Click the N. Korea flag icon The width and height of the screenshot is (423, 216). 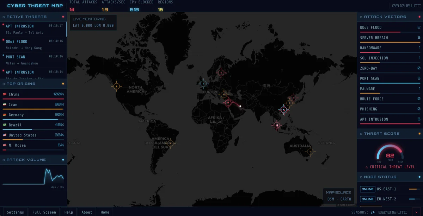pyautogui.click(x=5, y=145)
